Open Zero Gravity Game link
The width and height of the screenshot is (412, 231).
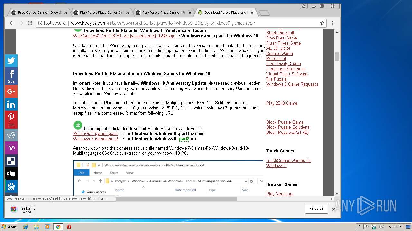coord(284,64)
